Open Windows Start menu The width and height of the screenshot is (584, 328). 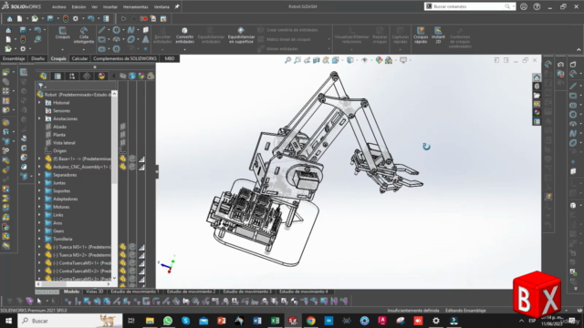[8, 321]
